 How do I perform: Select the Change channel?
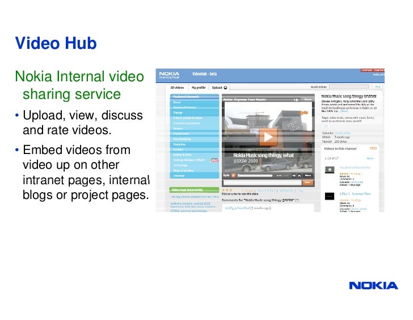coord(178,113)
